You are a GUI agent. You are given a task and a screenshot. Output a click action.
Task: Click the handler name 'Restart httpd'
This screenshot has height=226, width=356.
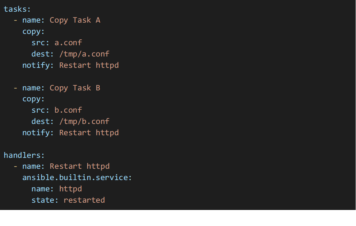tap(80, 166)
